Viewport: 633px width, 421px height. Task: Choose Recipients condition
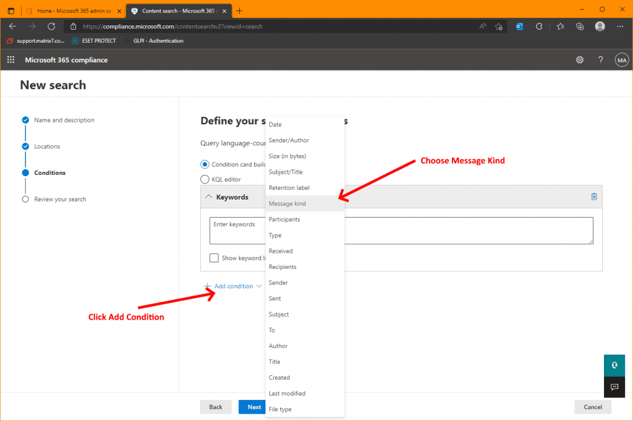(x=305, y=267)
